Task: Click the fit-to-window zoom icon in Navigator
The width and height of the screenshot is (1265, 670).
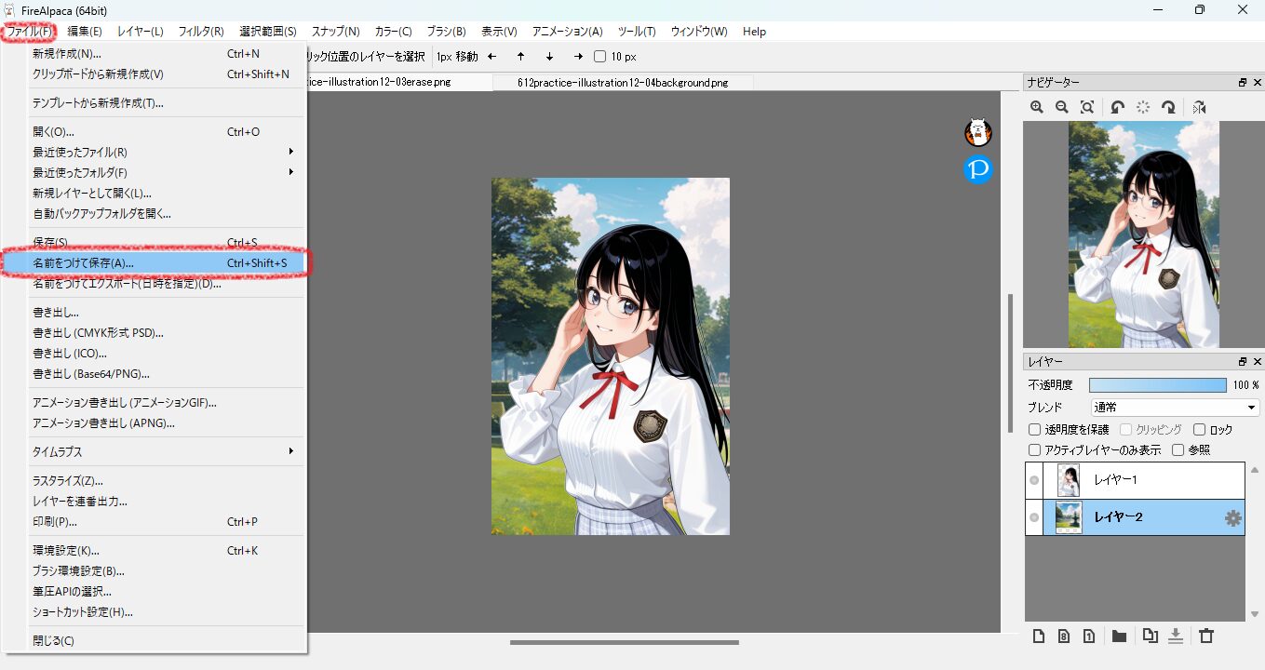Action: (1086, 107)
